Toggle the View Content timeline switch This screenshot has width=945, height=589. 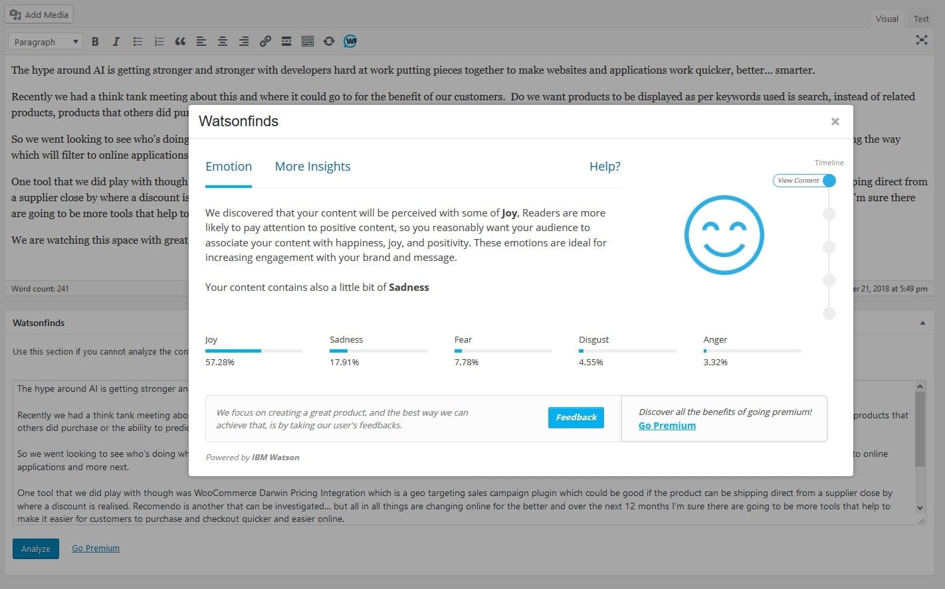(x=804, y=181)
